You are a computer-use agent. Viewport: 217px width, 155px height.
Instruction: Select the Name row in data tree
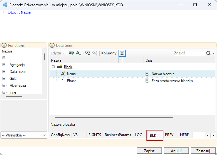click(x=132, y=74)
